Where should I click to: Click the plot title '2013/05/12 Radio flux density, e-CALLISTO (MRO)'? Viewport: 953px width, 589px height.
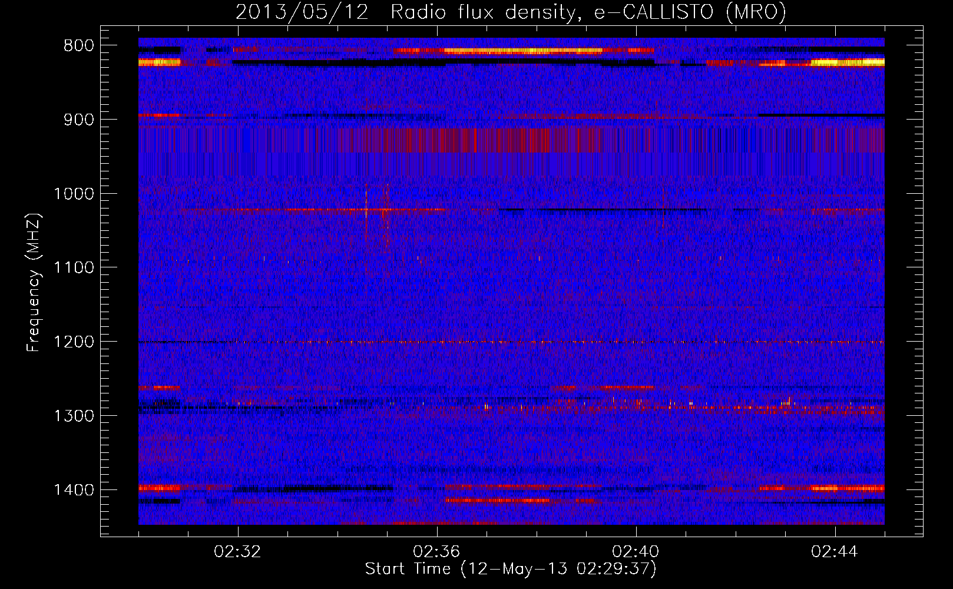click(x=511, y=12)
